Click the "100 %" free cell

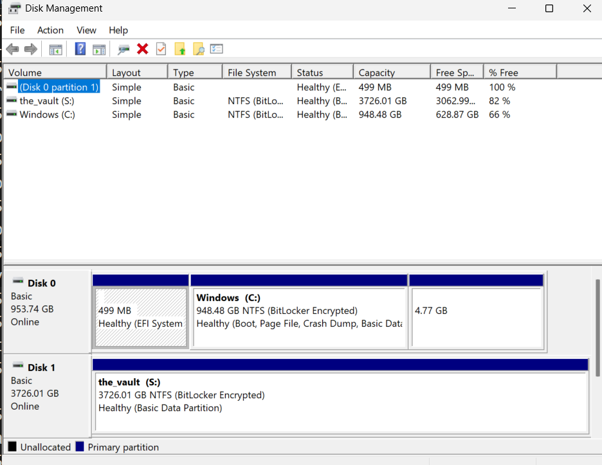502,87
